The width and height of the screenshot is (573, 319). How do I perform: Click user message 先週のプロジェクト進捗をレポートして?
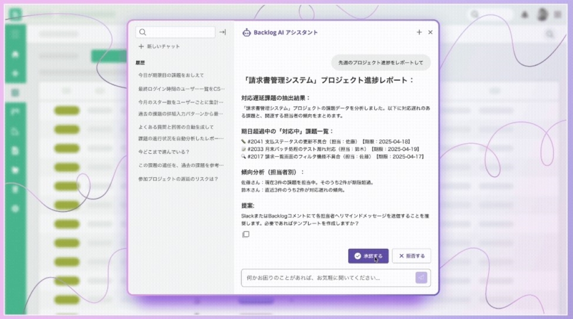point(381,63)
